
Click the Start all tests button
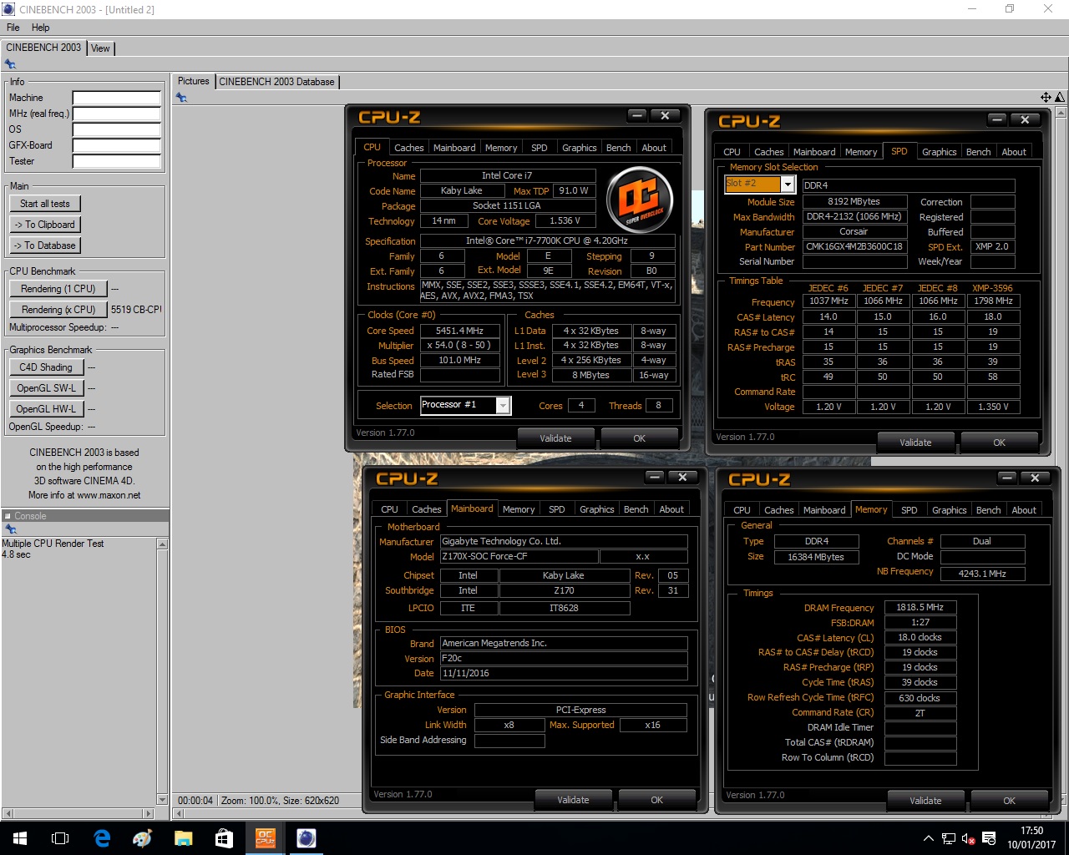pyautogui.click(x=45, y=204)
